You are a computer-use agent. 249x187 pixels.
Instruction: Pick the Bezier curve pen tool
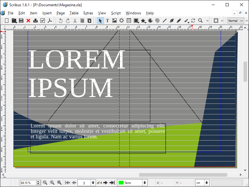click(x=172, y=21)
